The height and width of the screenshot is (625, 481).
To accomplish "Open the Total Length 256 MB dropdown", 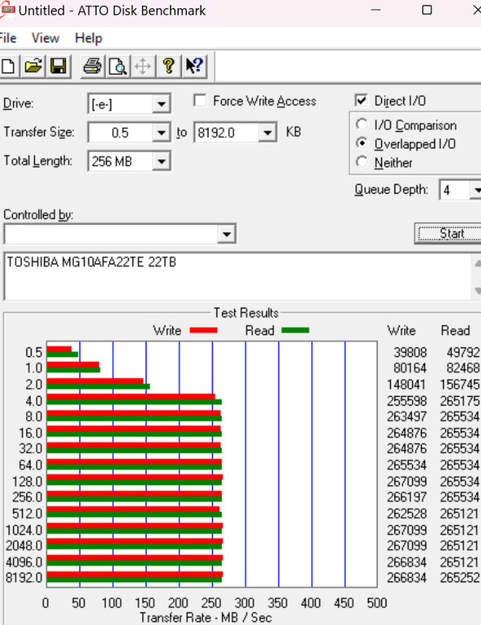I will (161, 162).
